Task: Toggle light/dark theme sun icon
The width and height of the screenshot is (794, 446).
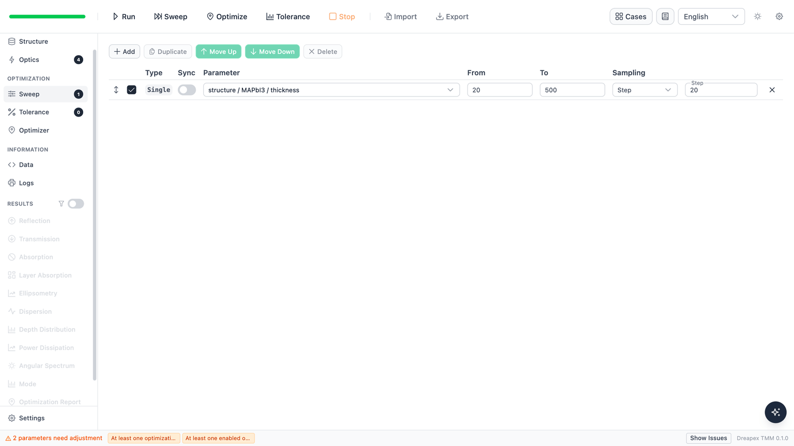Action: coord(758,17)
